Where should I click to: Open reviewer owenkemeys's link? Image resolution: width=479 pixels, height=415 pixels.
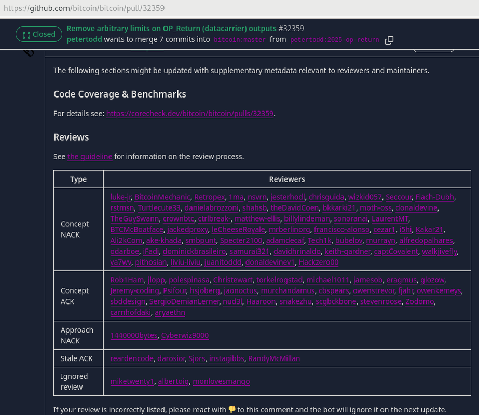click(x=439, y=291)
